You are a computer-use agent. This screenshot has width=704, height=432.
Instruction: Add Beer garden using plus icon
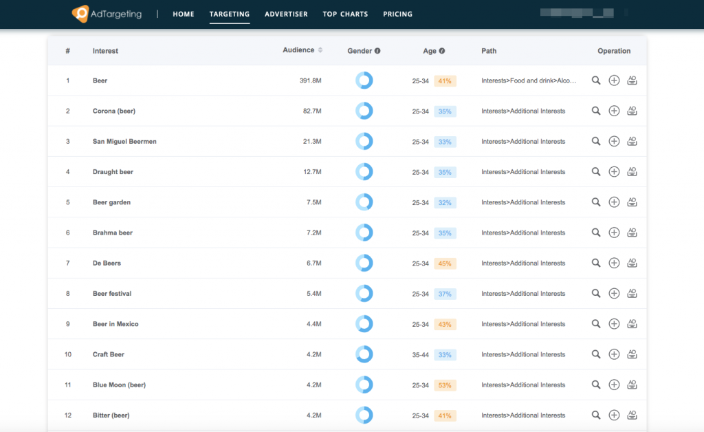[614, 202]
